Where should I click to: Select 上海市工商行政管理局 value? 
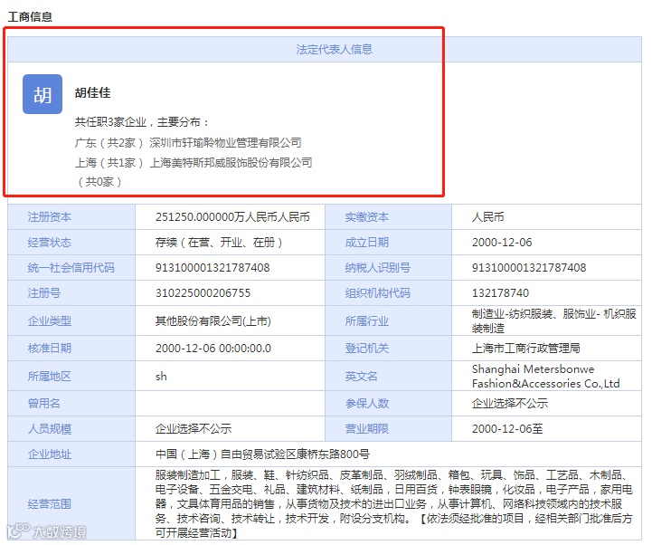click(526, 348)
